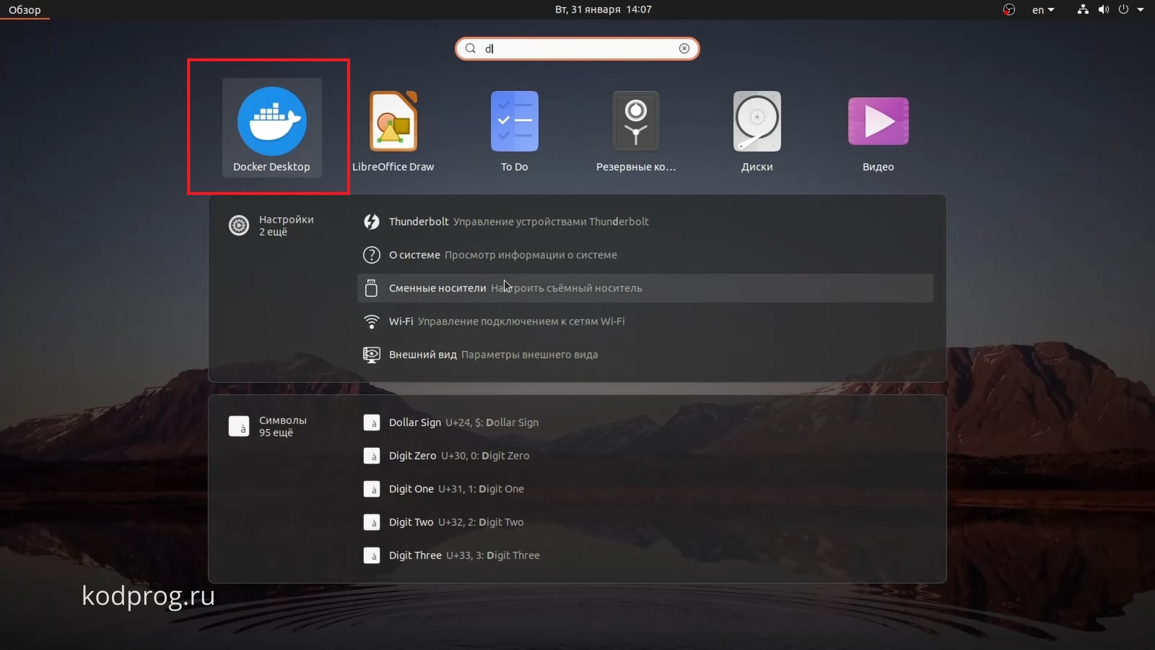Click the character icon beside Dollar Sign
This screenshot has width=1155, height=650.
(372, 422)
